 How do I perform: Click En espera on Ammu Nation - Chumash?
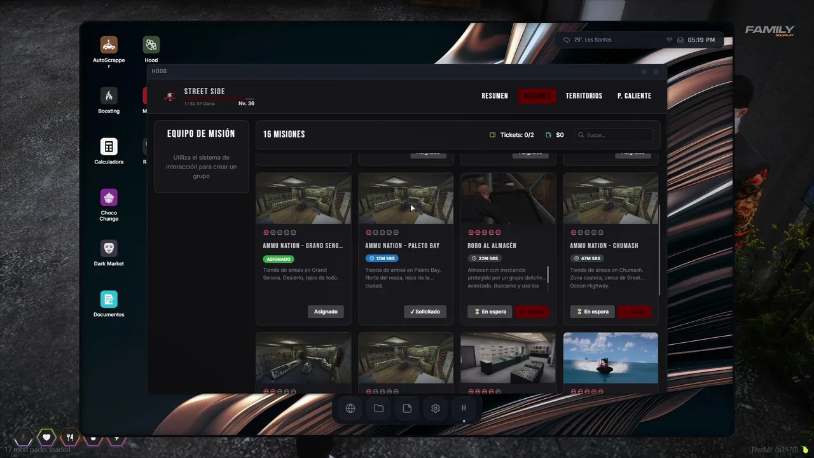point(592,312)
